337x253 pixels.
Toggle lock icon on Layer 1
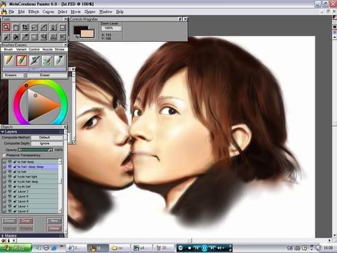pyautogui.click(x=15, y=206)
